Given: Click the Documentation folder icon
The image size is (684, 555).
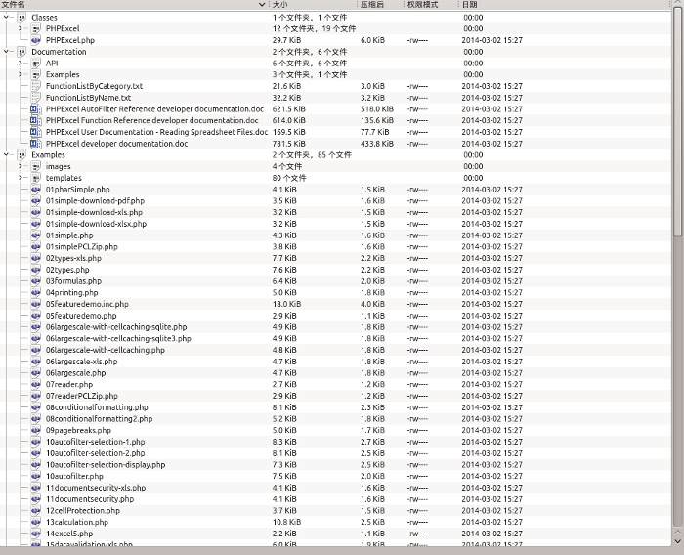Looking at the screenshot, I should pyautogui.click(x=21, y=52).
